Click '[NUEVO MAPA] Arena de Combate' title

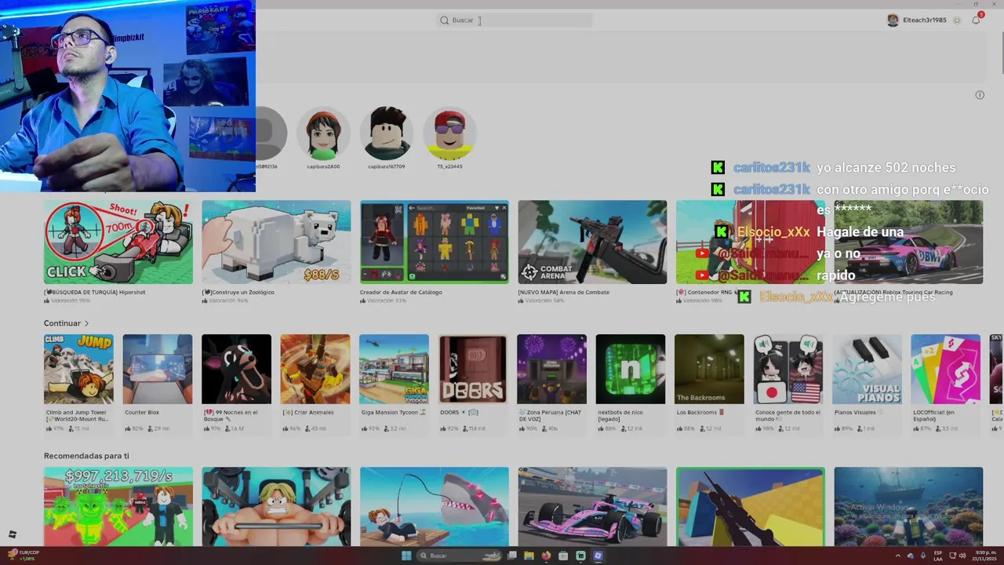(x=562, y=293)
